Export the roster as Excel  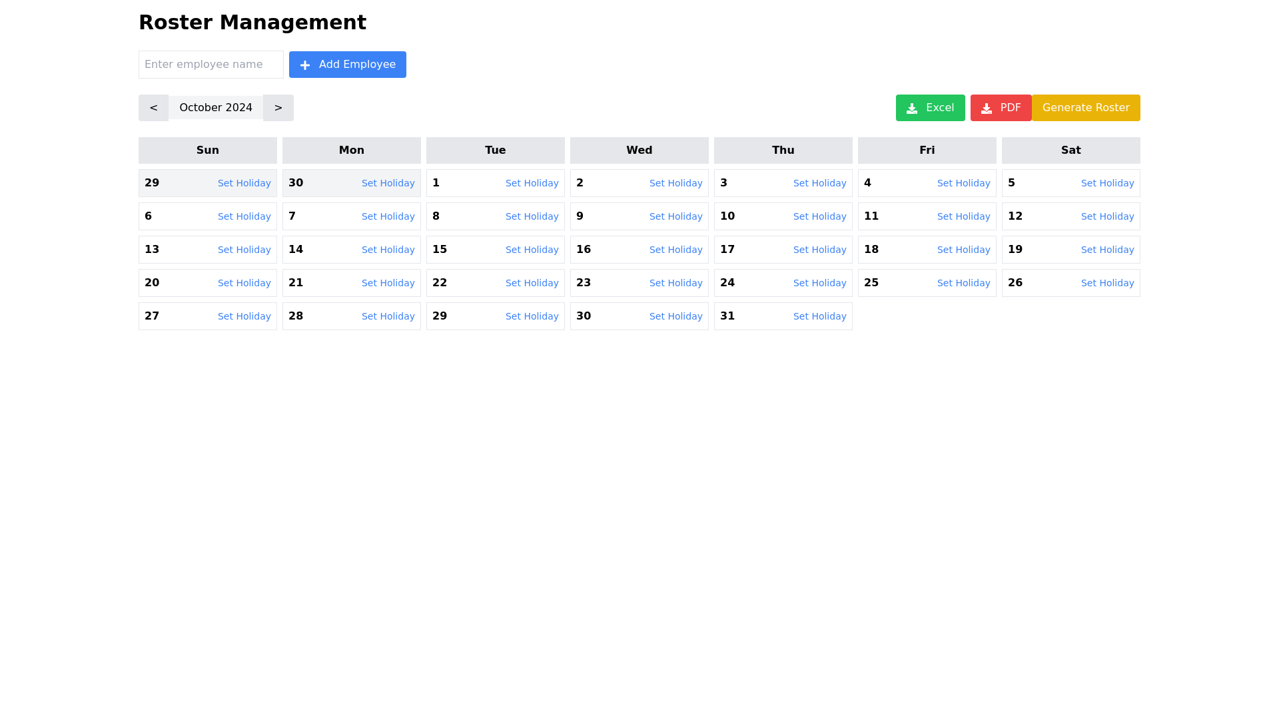pyautogui.click(x=930, y=107)
